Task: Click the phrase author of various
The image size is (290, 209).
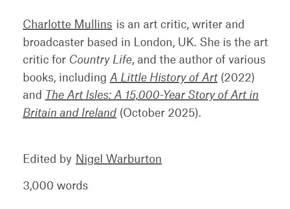Action: pos(222,60)
